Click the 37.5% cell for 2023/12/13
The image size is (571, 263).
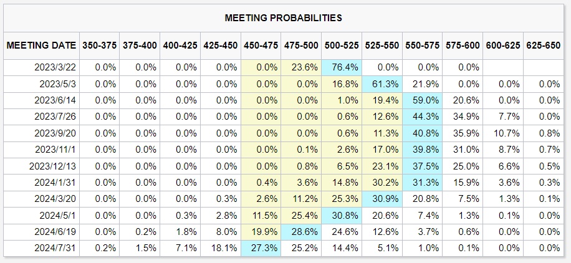423,165
